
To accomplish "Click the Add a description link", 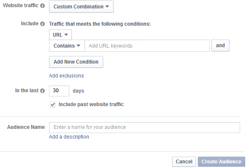I will [x=69, y=137].
